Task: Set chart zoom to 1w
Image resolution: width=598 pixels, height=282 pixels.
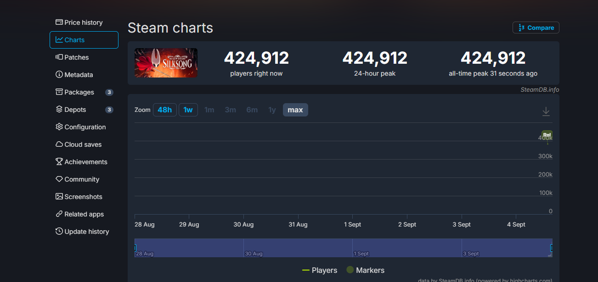Action: pos(188,110)
